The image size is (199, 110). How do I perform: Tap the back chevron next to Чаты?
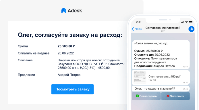point(133,29)
